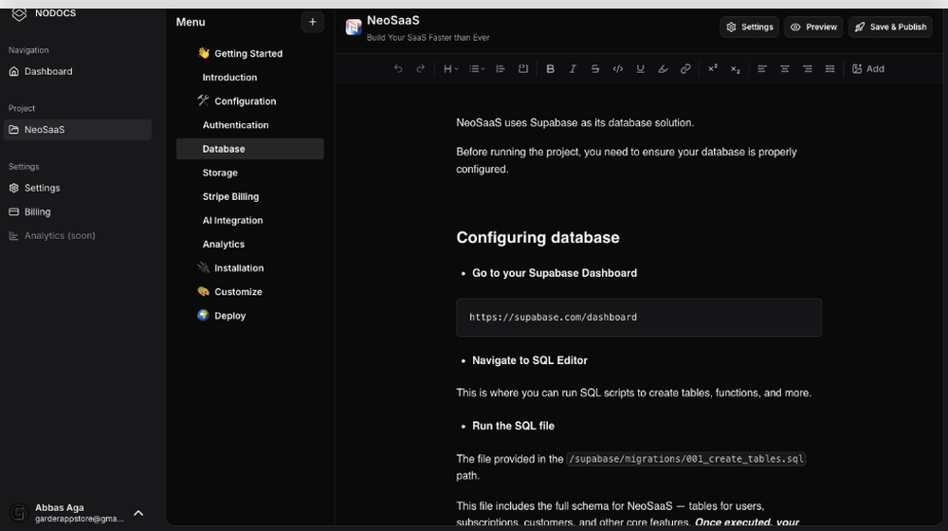Select the Database page
948x531 pixels.
coord(249,149)
